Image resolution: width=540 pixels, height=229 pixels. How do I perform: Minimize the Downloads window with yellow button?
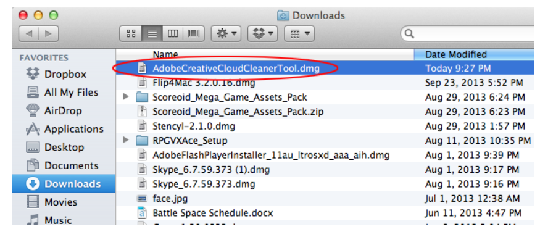pyautogui.click(x=38, y=15)
